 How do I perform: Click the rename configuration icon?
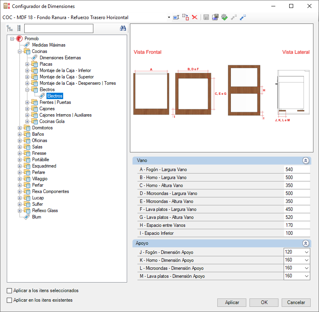click(x=176, y=18)
